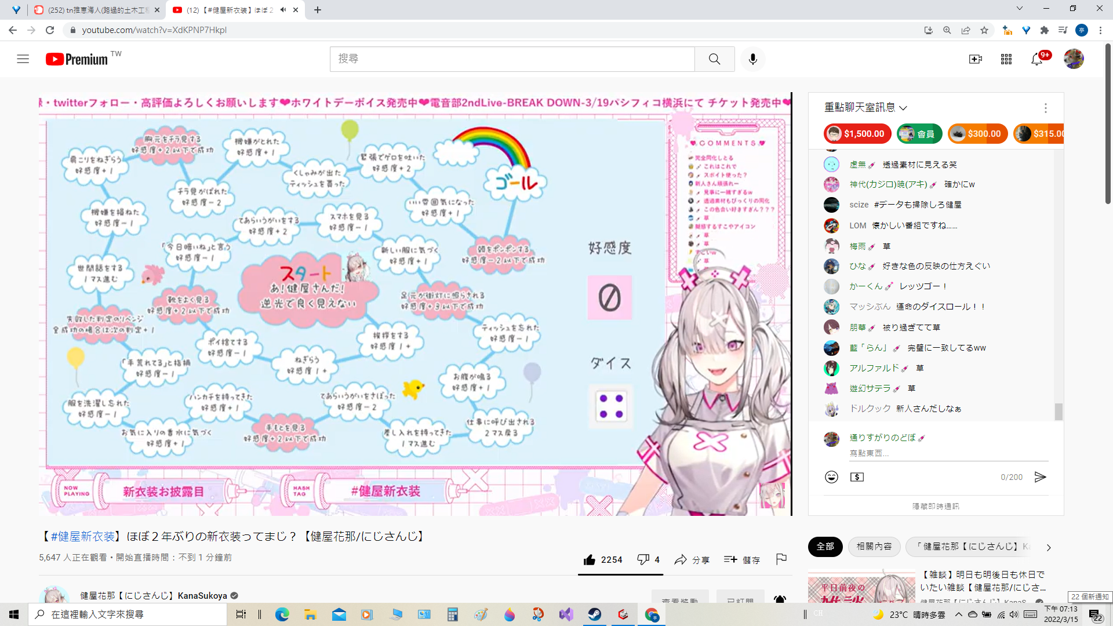Image resolution: width=1113 pixels, height=626 pixels.
Task: Select the 全部 filter chip
Action: tap(825, 546)
